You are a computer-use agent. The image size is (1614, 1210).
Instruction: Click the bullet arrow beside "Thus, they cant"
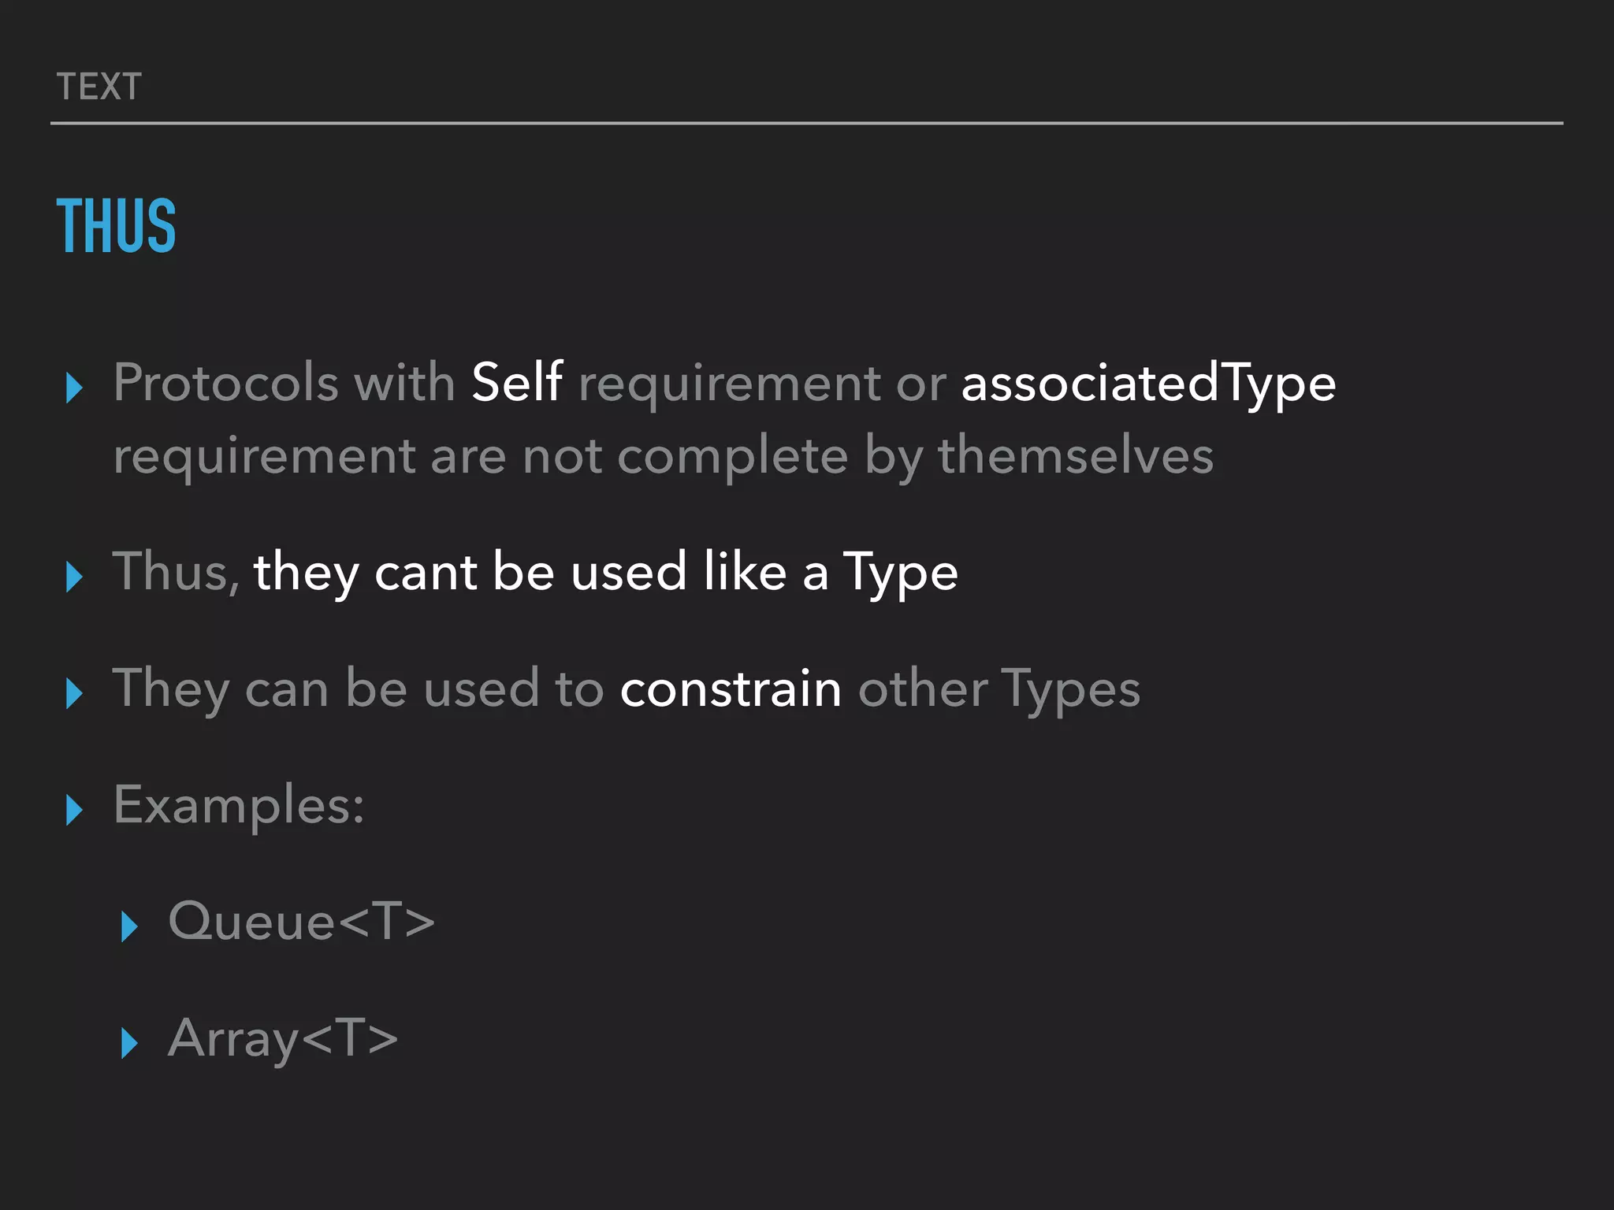(75, 577)
